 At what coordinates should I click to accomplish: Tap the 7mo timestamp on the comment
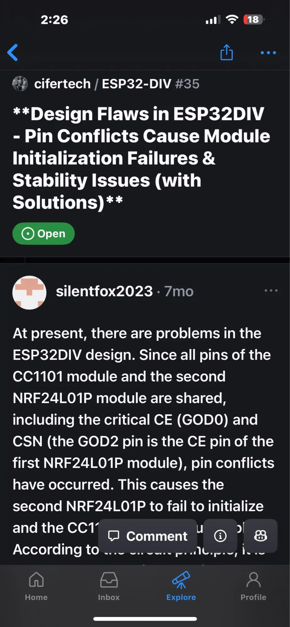click(179, 291)
